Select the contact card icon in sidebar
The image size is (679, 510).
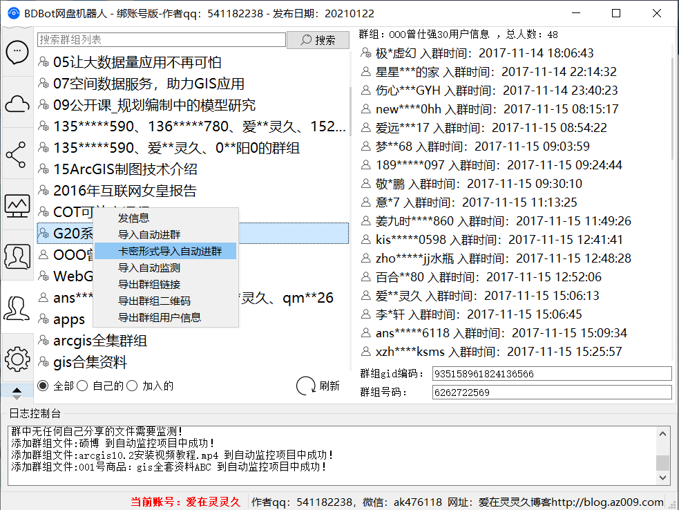click(x=17, y=256)
